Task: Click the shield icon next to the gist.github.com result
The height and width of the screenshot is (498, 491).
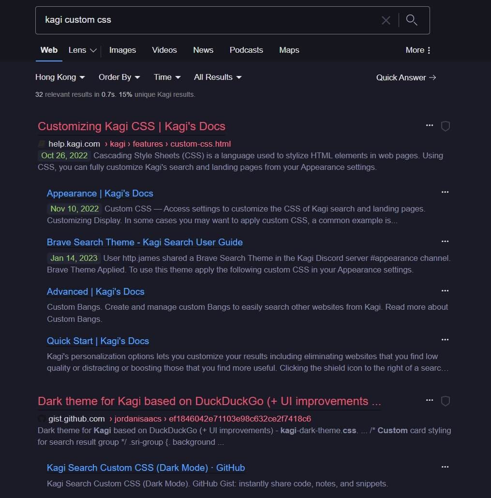Action: tap(445, 401)
